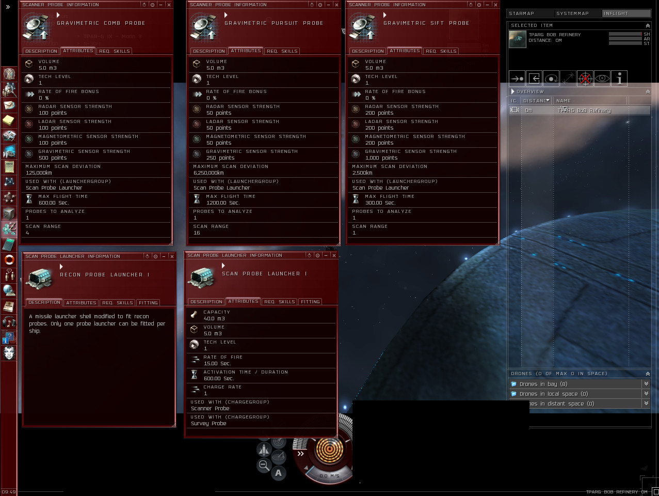Click the Scan Probe Launcher I item icon
The width and height of the screenshot is (659, 496).
point(201,278)
